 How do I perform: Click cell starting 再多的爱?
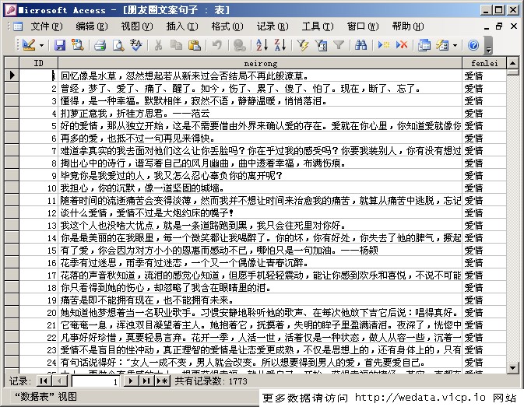260,138
